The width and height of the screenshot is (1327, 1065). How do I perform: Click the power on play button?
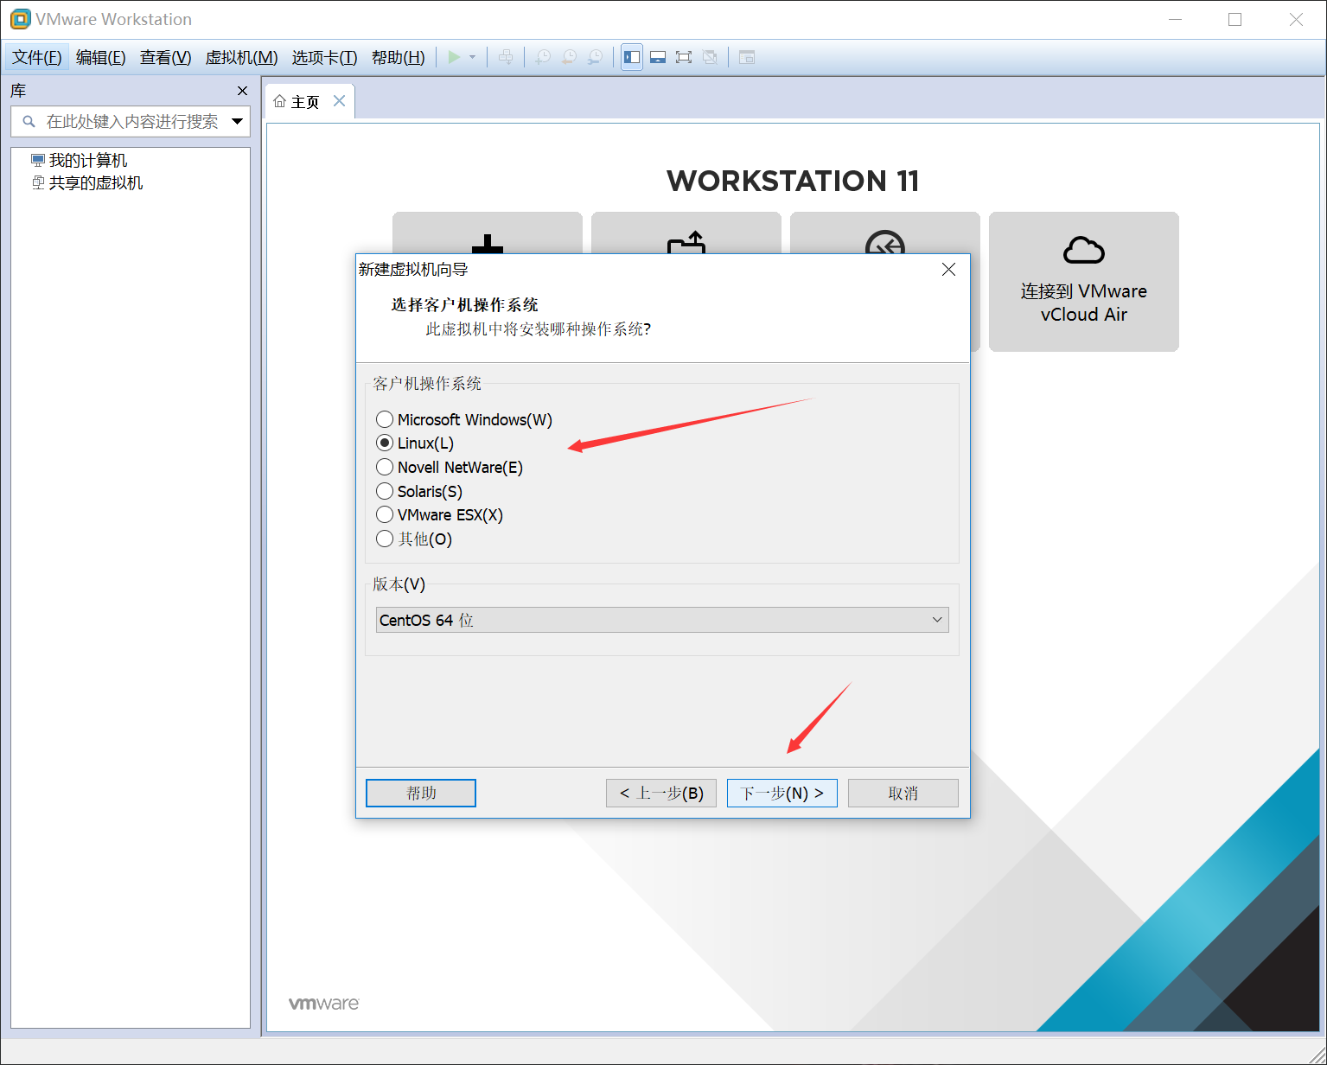(x=454, y=57)
